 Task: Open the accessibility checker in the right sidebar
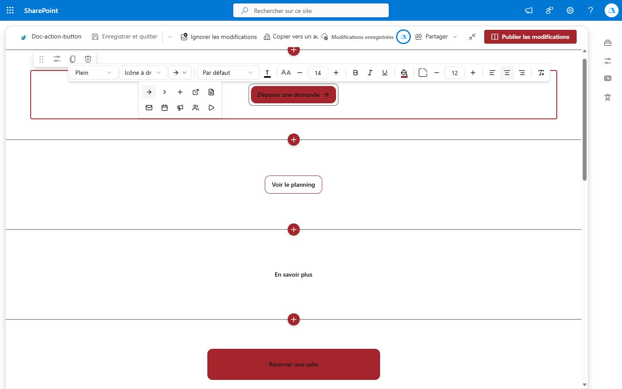(608, 97)
